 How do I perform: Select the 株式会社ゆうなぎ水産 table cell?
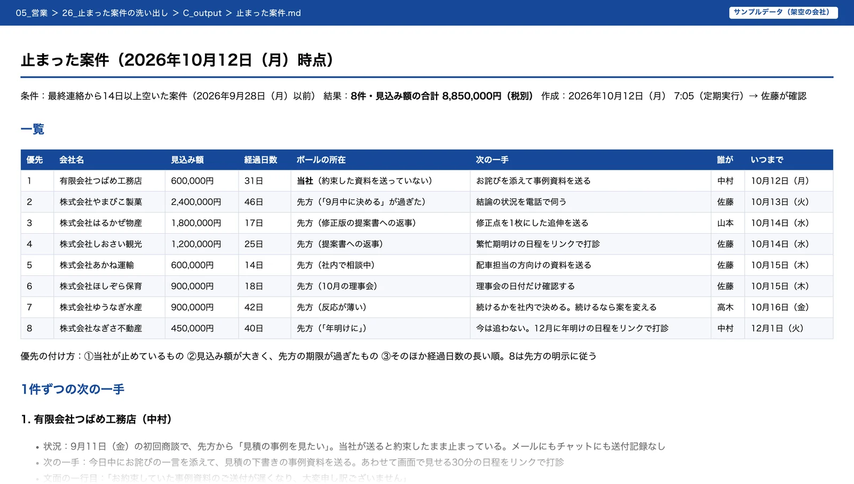pos(109,307)
